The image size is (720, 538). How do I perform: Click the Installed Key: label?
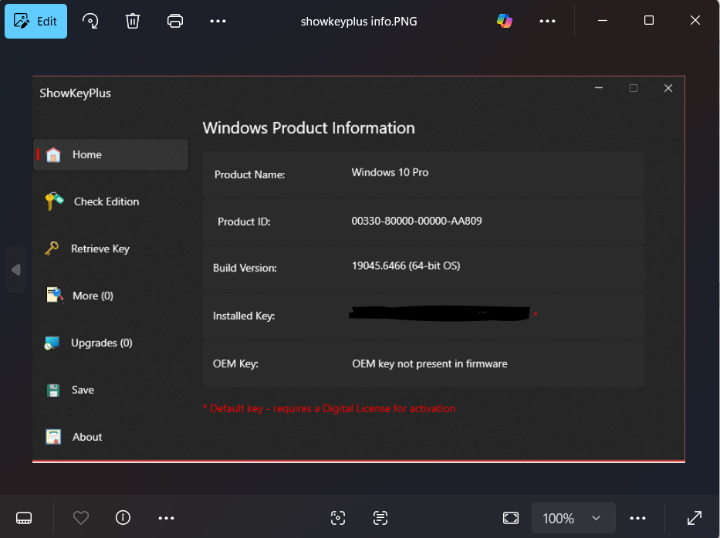coord(244,316)
